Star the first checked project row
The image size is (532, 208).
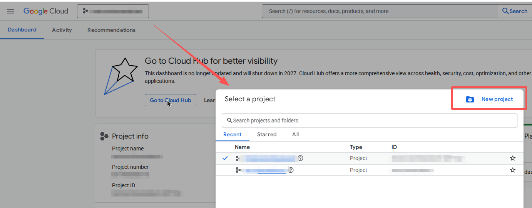point(513,158)
